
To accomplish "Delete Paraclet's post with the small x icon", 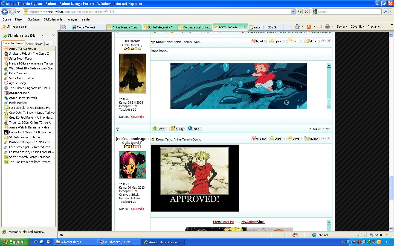I will pyautogui.click(x=323, y=41).
